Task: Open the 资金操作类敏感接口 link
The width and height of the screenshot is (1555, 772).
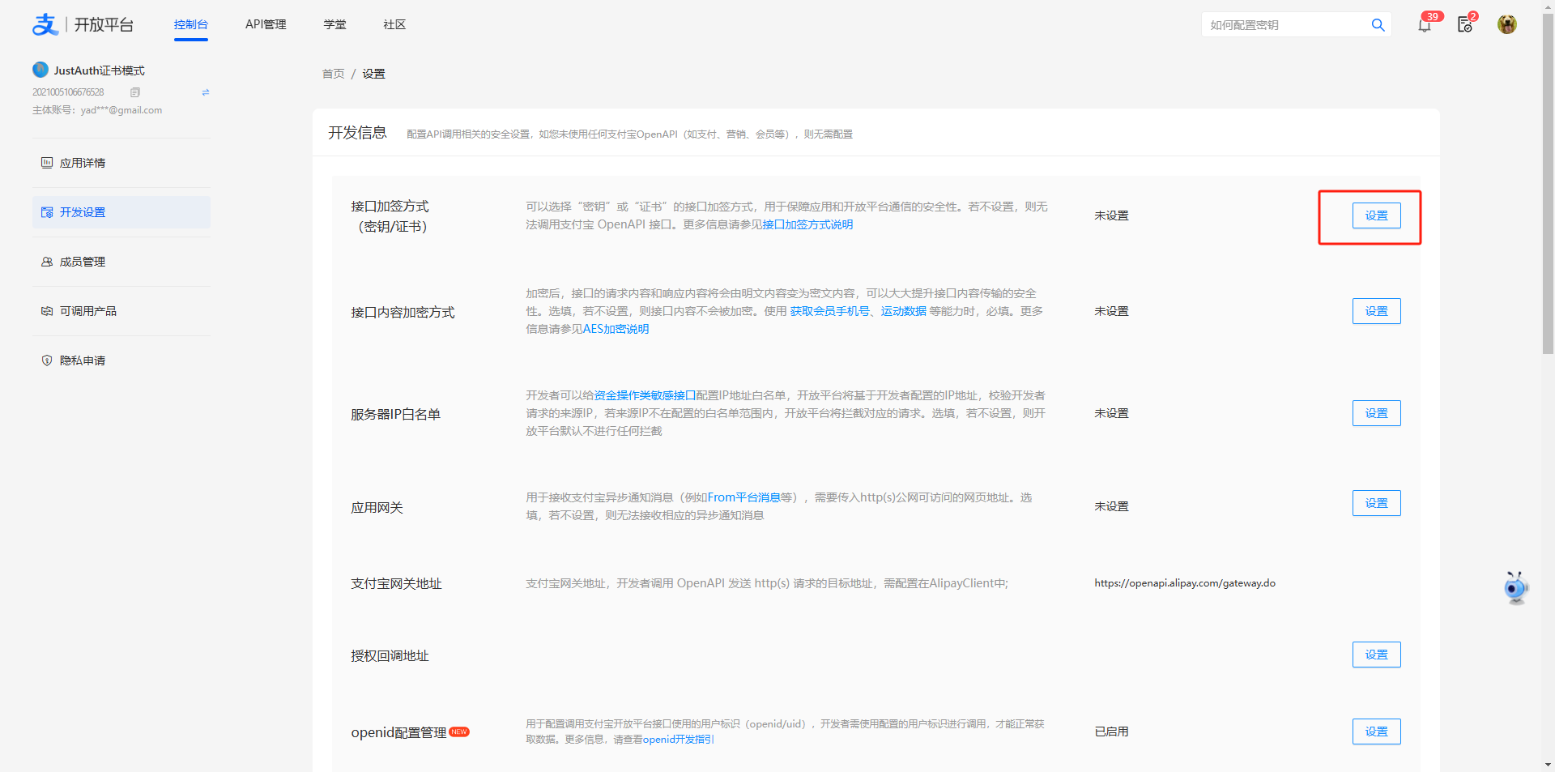Action: (645, 395)
